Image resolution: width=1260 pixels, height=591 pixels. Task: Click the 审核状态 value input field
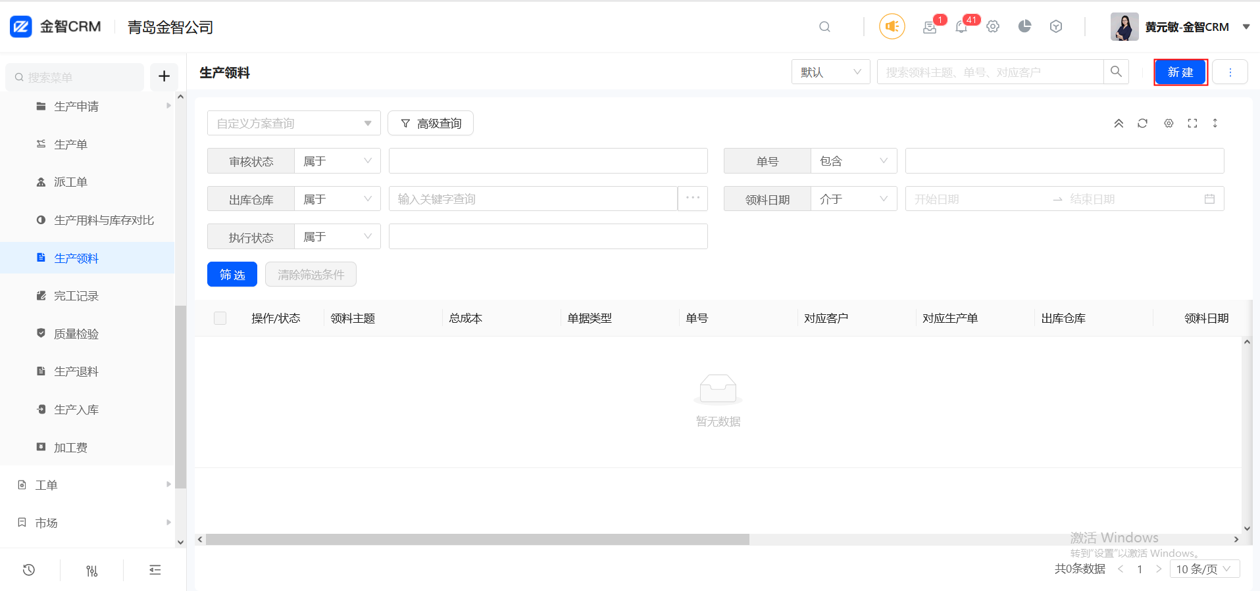(x=548, y=161)
